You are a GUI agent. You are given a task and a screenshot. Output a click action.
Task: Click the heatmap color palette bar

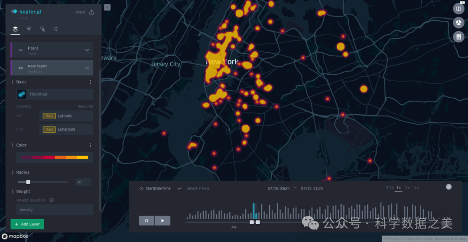tap(55, 157)
